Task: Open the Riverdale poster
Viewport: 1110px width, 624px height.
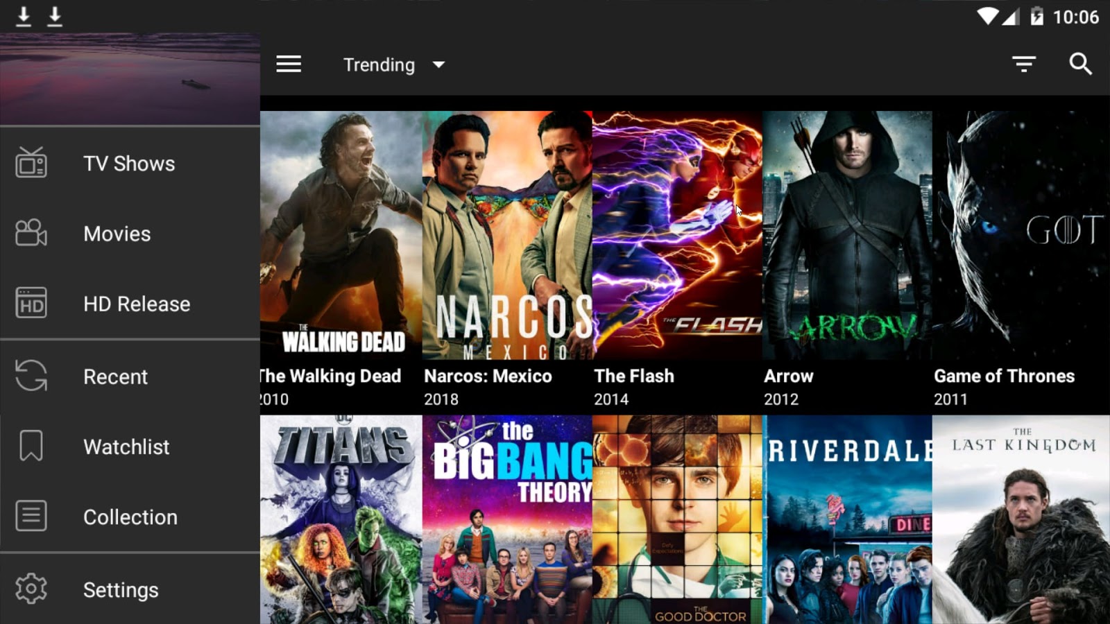Action: (x=847, y=519)
